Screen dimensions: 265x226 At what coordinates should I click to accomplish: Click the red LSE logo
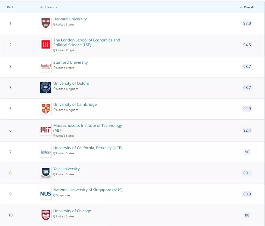[x=45, y=45]
